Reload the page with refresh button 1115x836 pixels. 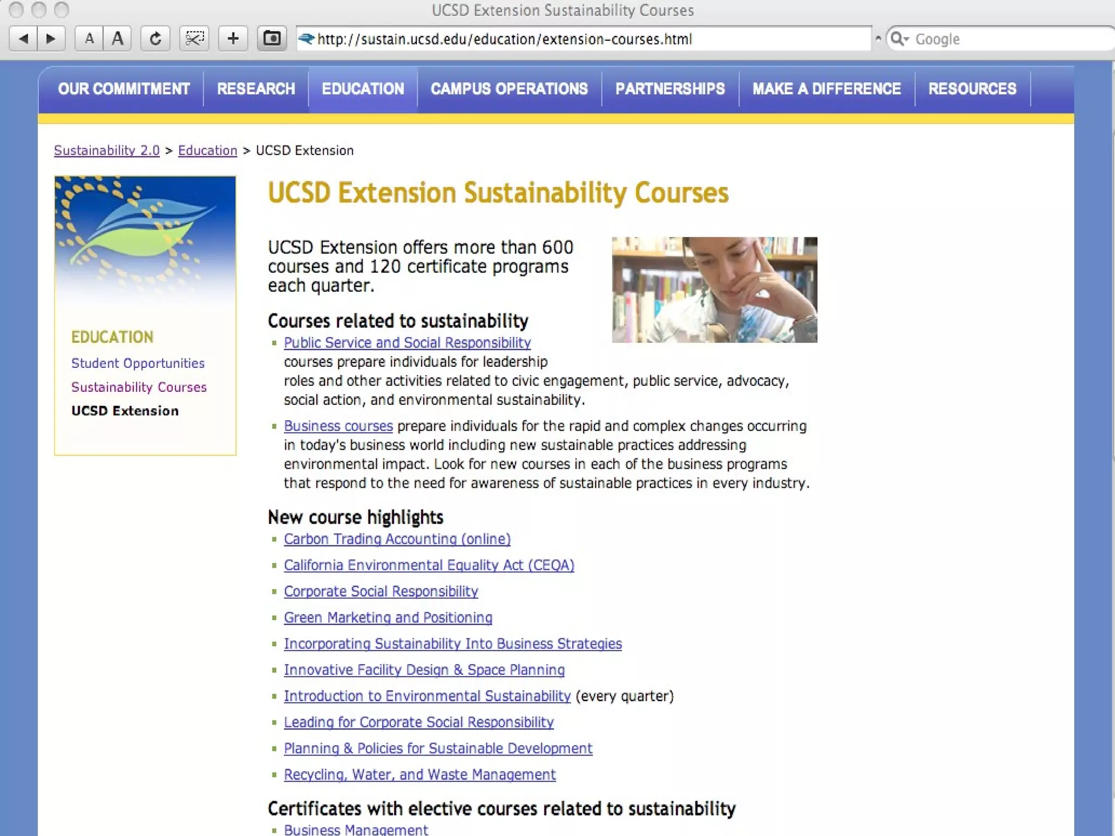pyautogui.click(x=155, y=39)
